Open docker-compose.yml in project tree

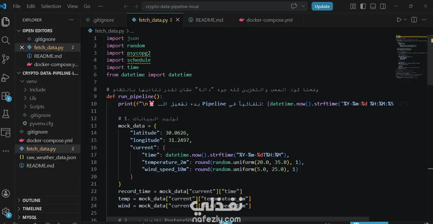(x=48, y=141)
